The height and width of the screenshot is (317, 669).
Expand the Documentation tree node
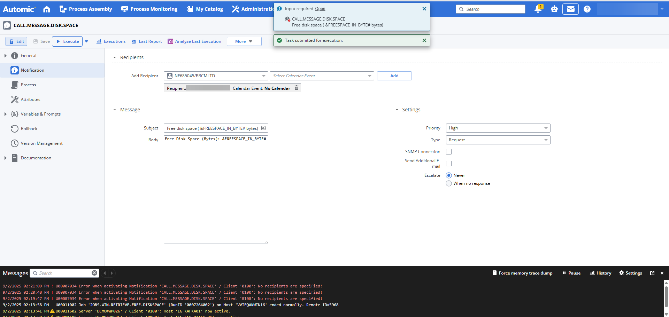click(5, 158)
